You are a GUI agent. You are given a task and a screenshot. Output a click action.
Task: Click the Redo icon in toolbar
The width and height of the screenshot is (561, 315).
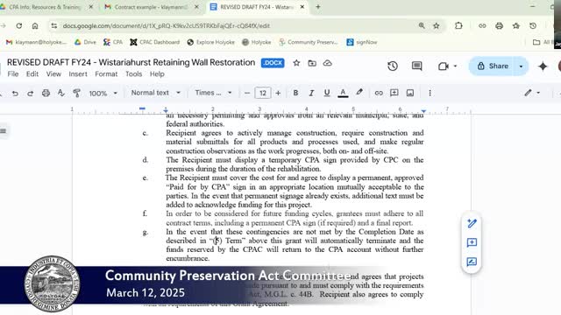tap(30, 94)
